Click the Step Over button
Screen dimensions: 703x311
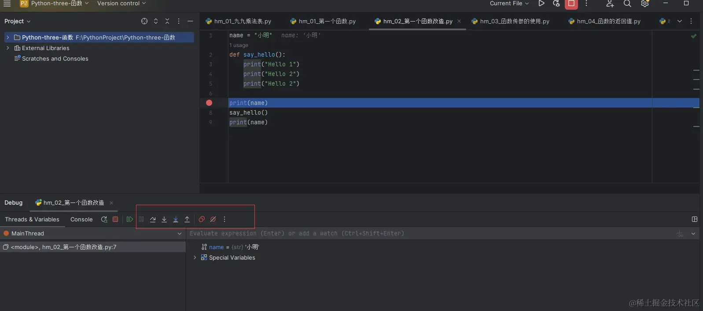tap(153, 219)
